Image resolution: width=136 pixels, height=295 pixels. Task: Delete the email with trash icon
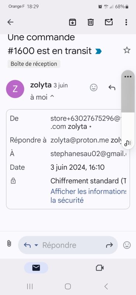click(91, 22)
